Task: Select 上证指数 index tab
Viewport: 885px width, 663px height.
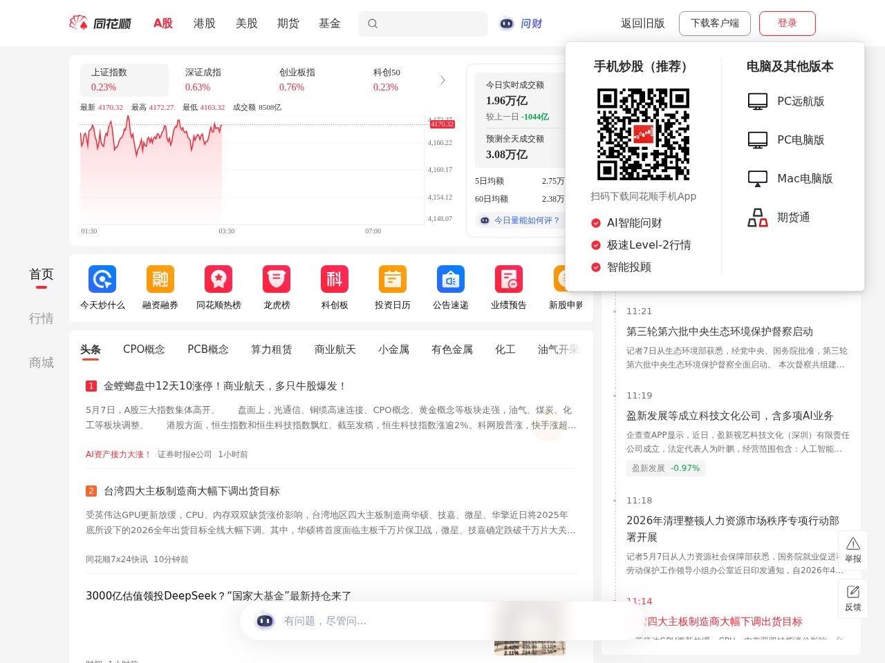Action: click(124, 80)
